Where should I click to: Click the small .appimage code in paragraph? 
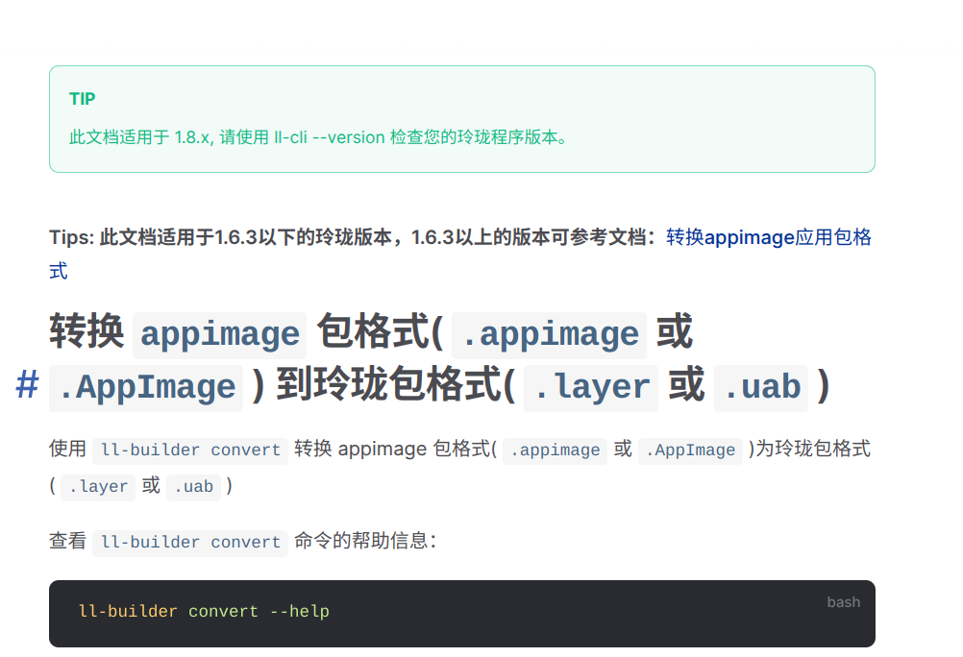(556, 450)
